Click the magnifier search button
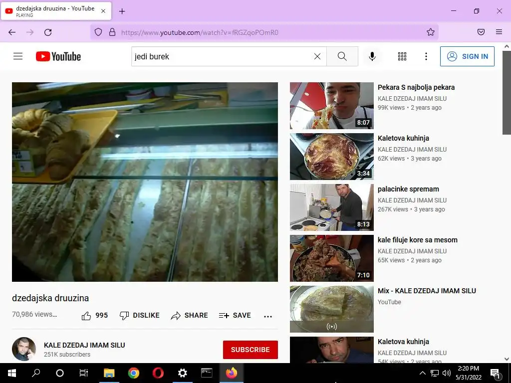 (x=342, y=56)
